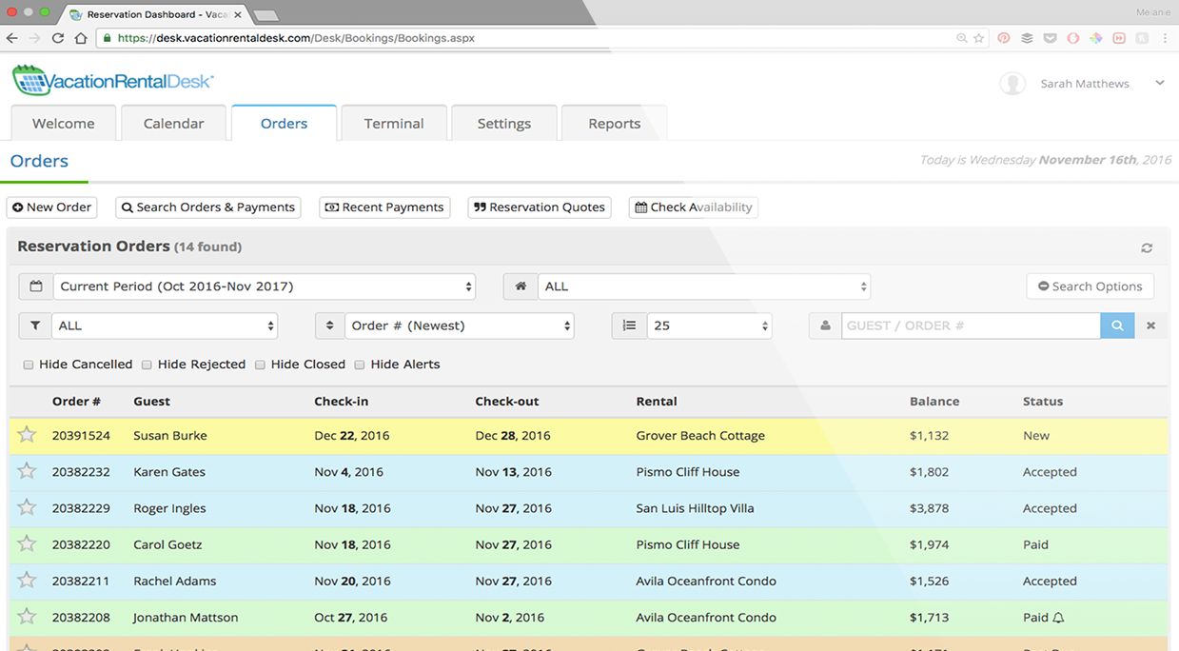Click the filter funnel icon
This screenshot has width=1179, height=651.
[35, 325]
